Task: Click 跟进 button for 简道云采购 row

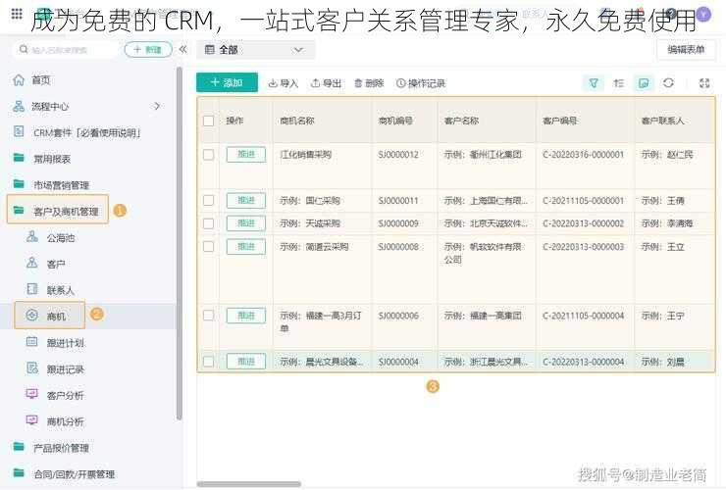Action: click(x=246, y=246)
